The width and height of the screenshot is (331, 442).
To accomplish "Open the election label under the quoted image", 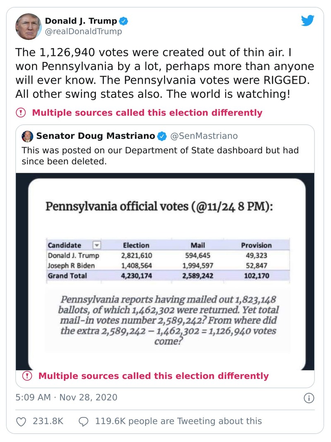I will pos(154,376).
